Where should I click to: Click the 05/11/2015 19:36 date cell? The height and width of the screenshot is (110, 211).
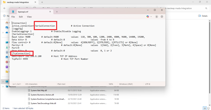[x=75, y=90]
